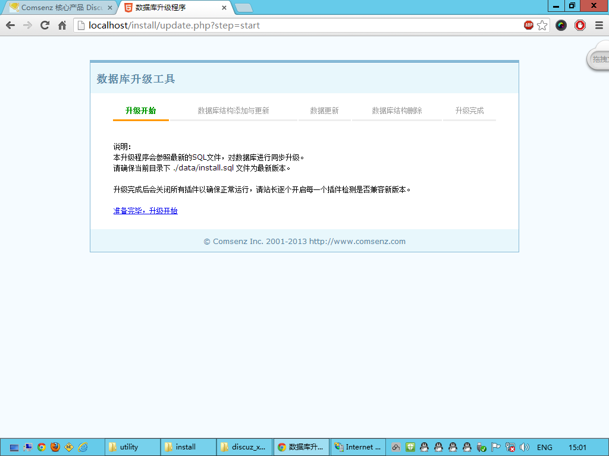The height and width of the screenshot is (456, 609).
Task: Open the Adblock Plus ABP extension
Action: (529, 25)
